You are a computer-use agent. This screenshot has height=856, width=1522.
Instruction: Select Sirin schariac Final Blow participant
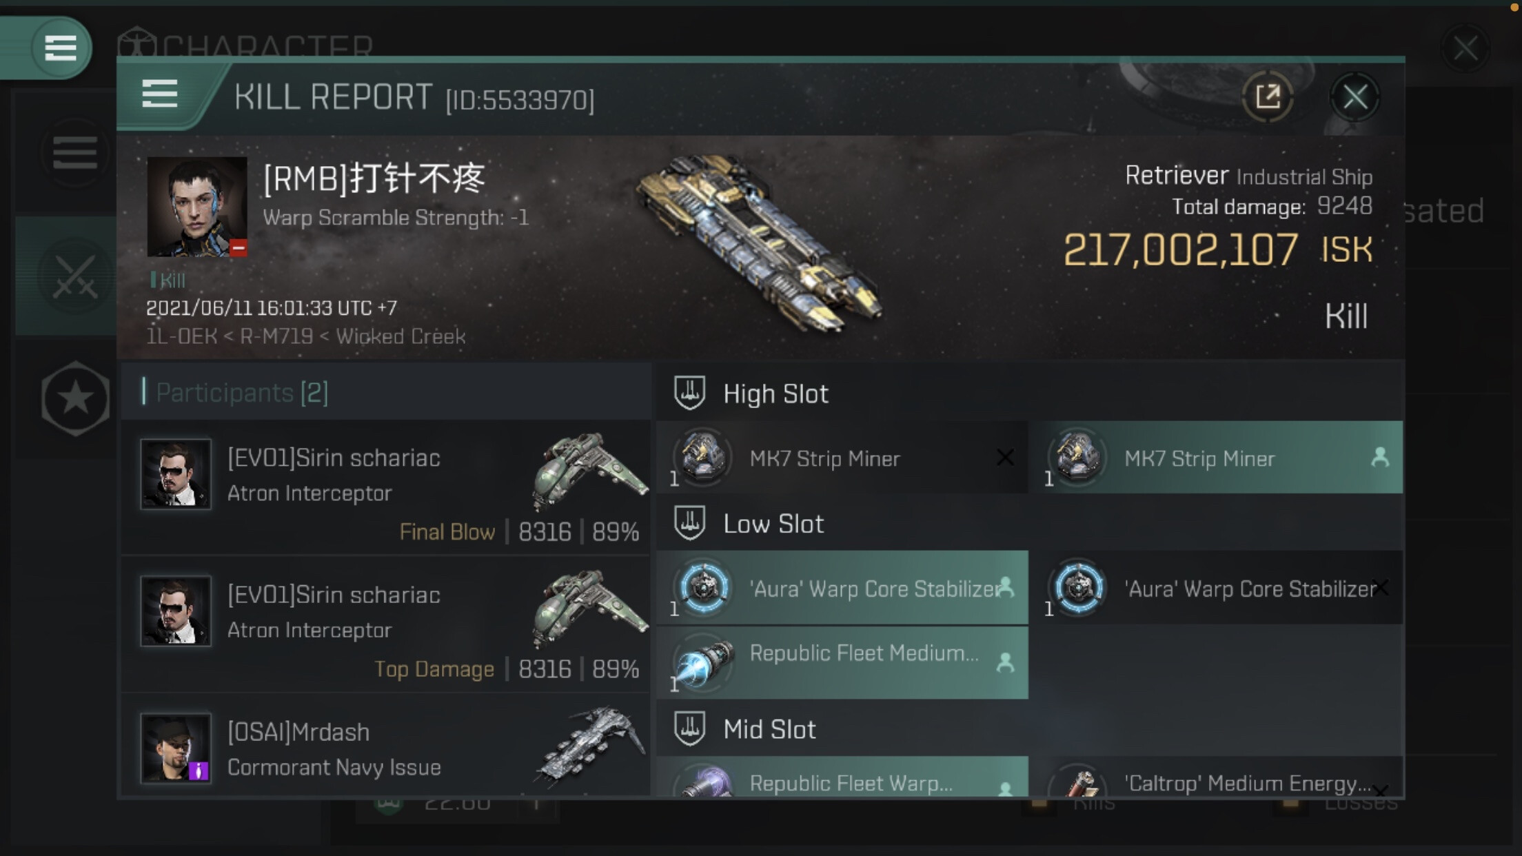pyautogui.click(x=386, y=487)
